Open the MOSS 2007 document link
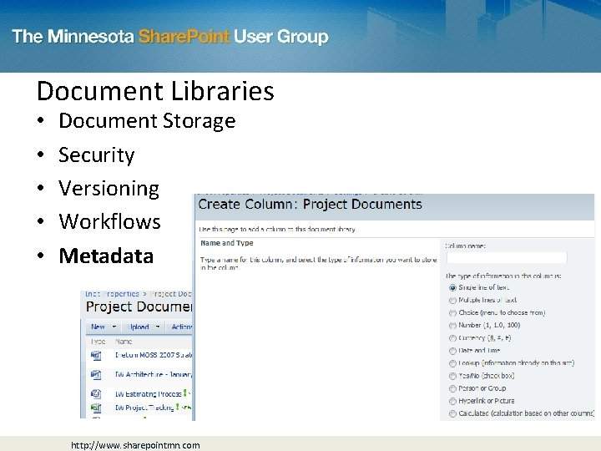Image resolution: width=601 pixels, height=451 pixels. click(x=154, y=355)
